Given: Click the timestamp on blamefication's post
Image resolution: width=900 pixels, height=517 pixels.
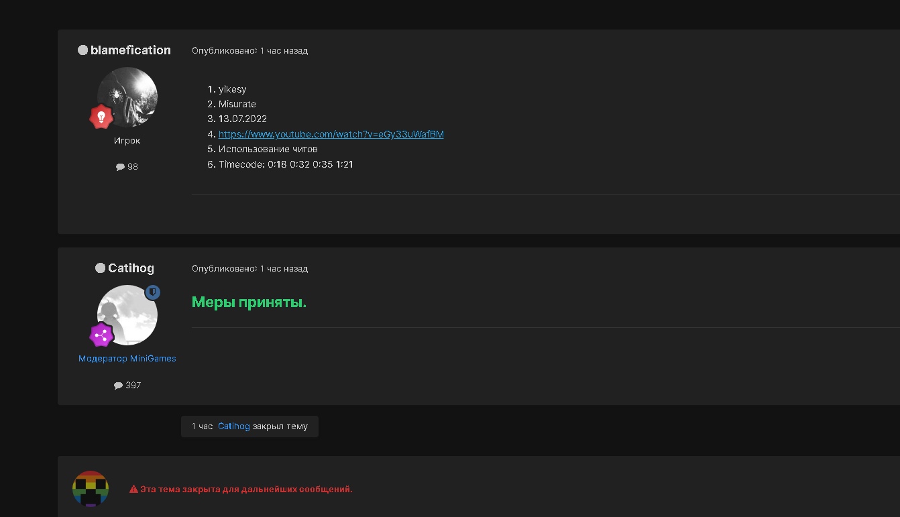Looking at the screenshot, I should tap(284, 51).
